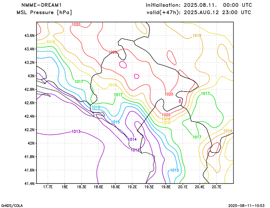The width and height of the screenshot is (270, 208).
Task: Pick the 18E longitude label
Action: coord(64,187)
